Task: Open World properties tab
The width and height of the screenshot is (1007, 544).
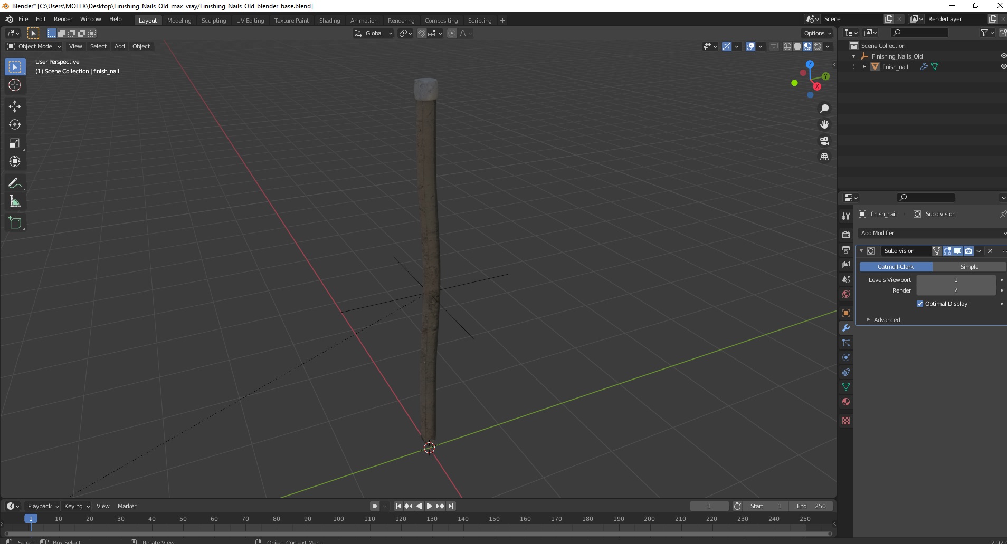Action: click(846, 294)
